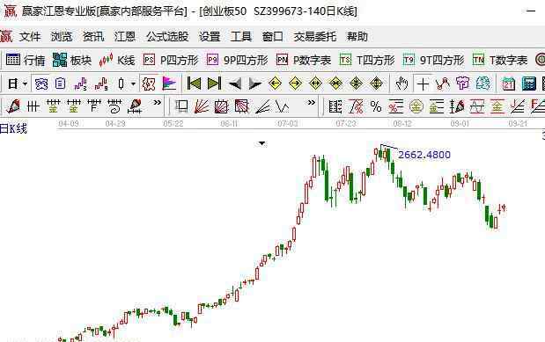Screen dimensions: 545x342
Task: Click the square box drawing icon
Action: point(181,106)
